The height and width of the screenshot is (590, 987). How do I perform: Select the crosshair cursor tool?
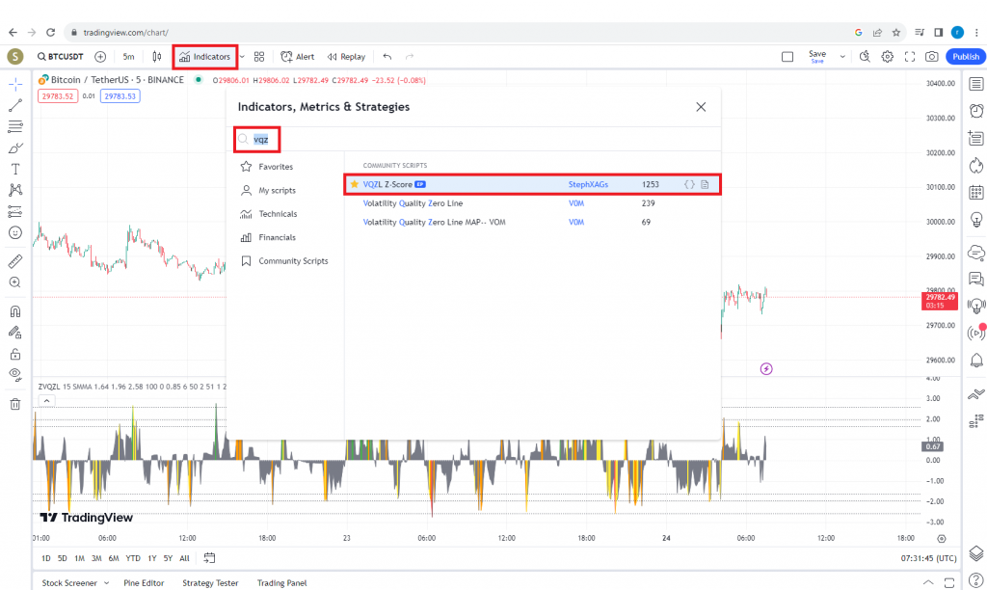coord(15,84)
